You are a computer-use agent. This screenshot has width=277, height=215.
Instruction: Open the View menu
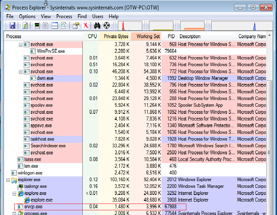[x=46, y=17]
